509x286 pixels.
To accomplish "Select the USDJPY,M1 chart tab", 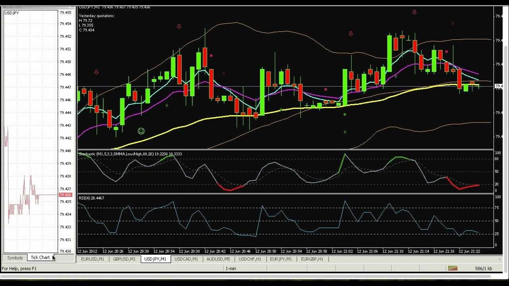I will [155, 259].
